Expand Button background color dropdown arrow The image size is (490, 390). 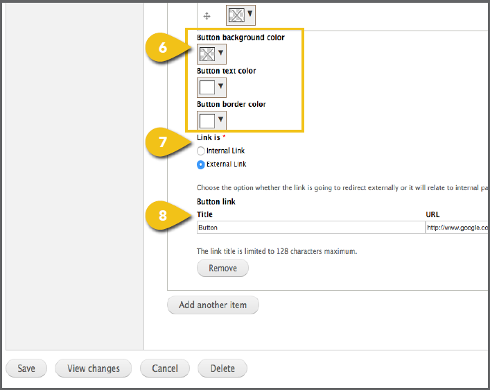pos(221,53)
